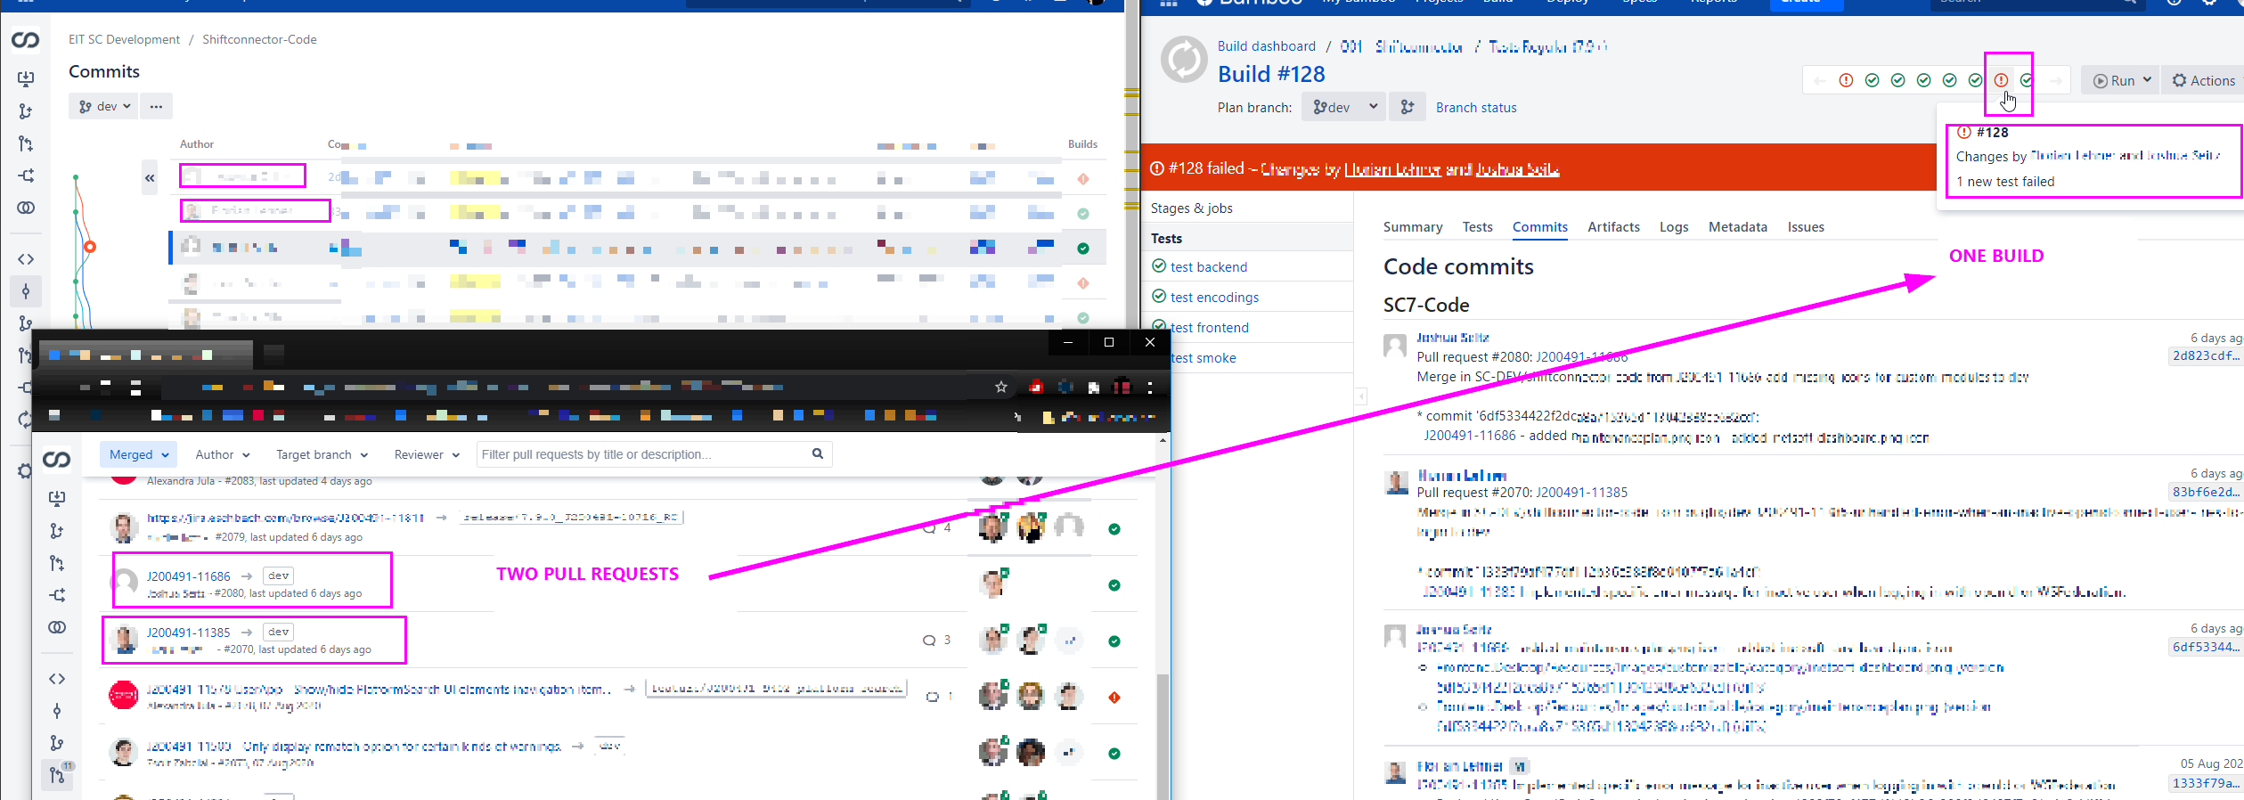
Task: Bookmark the page with the browser star icon
Action: [x=1001, y=387]
